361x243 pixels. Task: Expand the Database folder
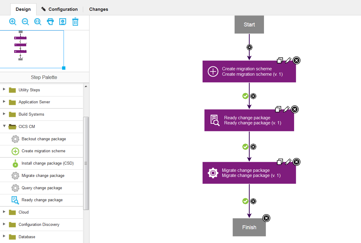(4, 236)
